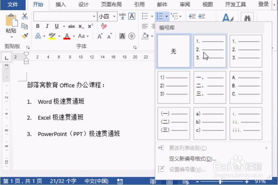The height and width of the screenshot is (185, 278).
Task: Open the underline style dropdown arrow
Action: pos(64,26)
